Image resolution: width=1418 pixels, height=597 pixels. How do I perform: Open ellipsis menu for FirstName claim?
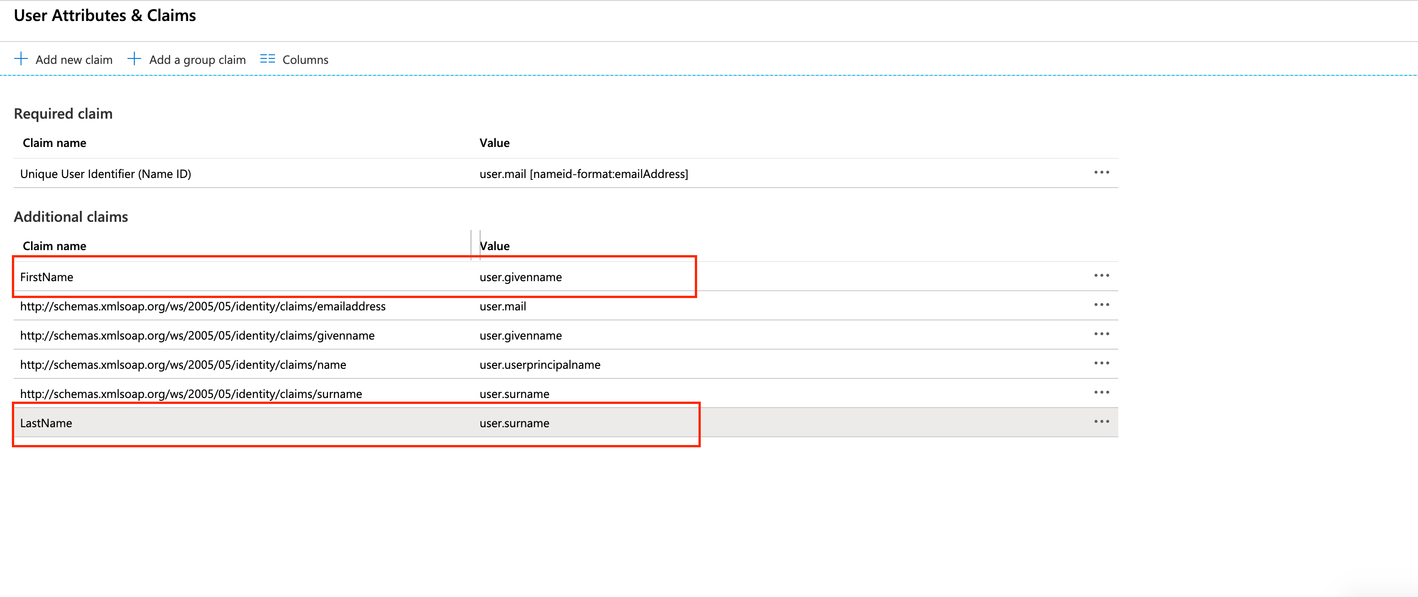click(x=1101, y=275)
